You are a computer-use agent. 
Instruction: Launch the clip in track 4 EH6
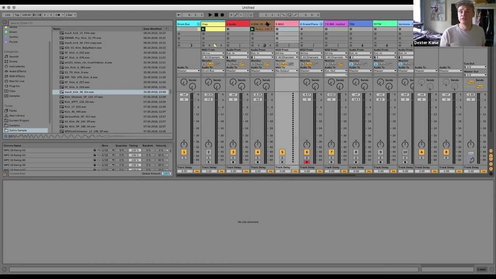pos(253,29)
